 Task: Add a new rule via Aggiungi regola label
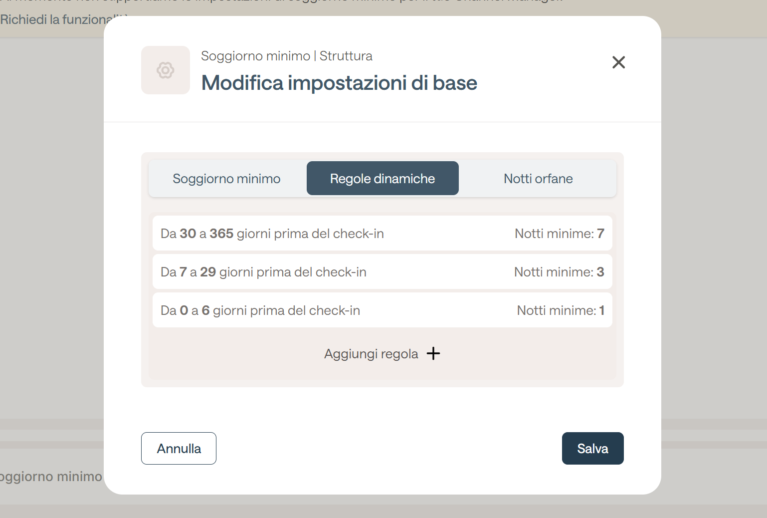click(371, 354)
